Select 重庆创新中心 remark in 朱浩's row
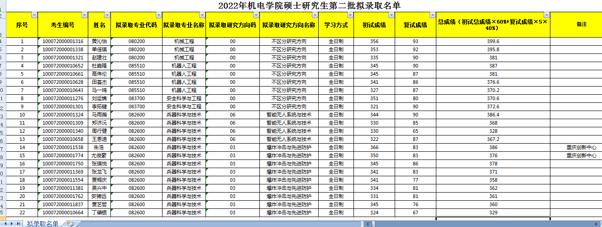The width and height of the screenshot is (602, 227). (x=582, y=147)
